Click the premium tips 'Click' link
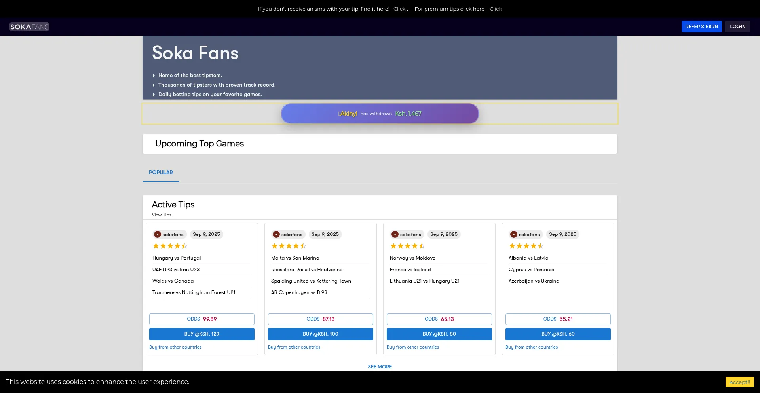Viewport: 760px width, 393px height. (x=496, y=9)
